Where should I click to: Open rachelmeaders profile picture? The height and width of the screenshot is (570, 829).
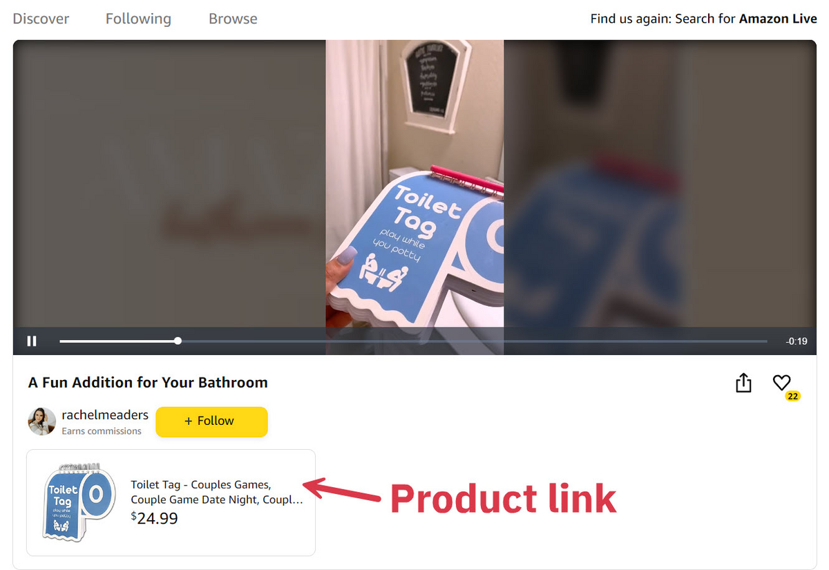tap(41, 421)
